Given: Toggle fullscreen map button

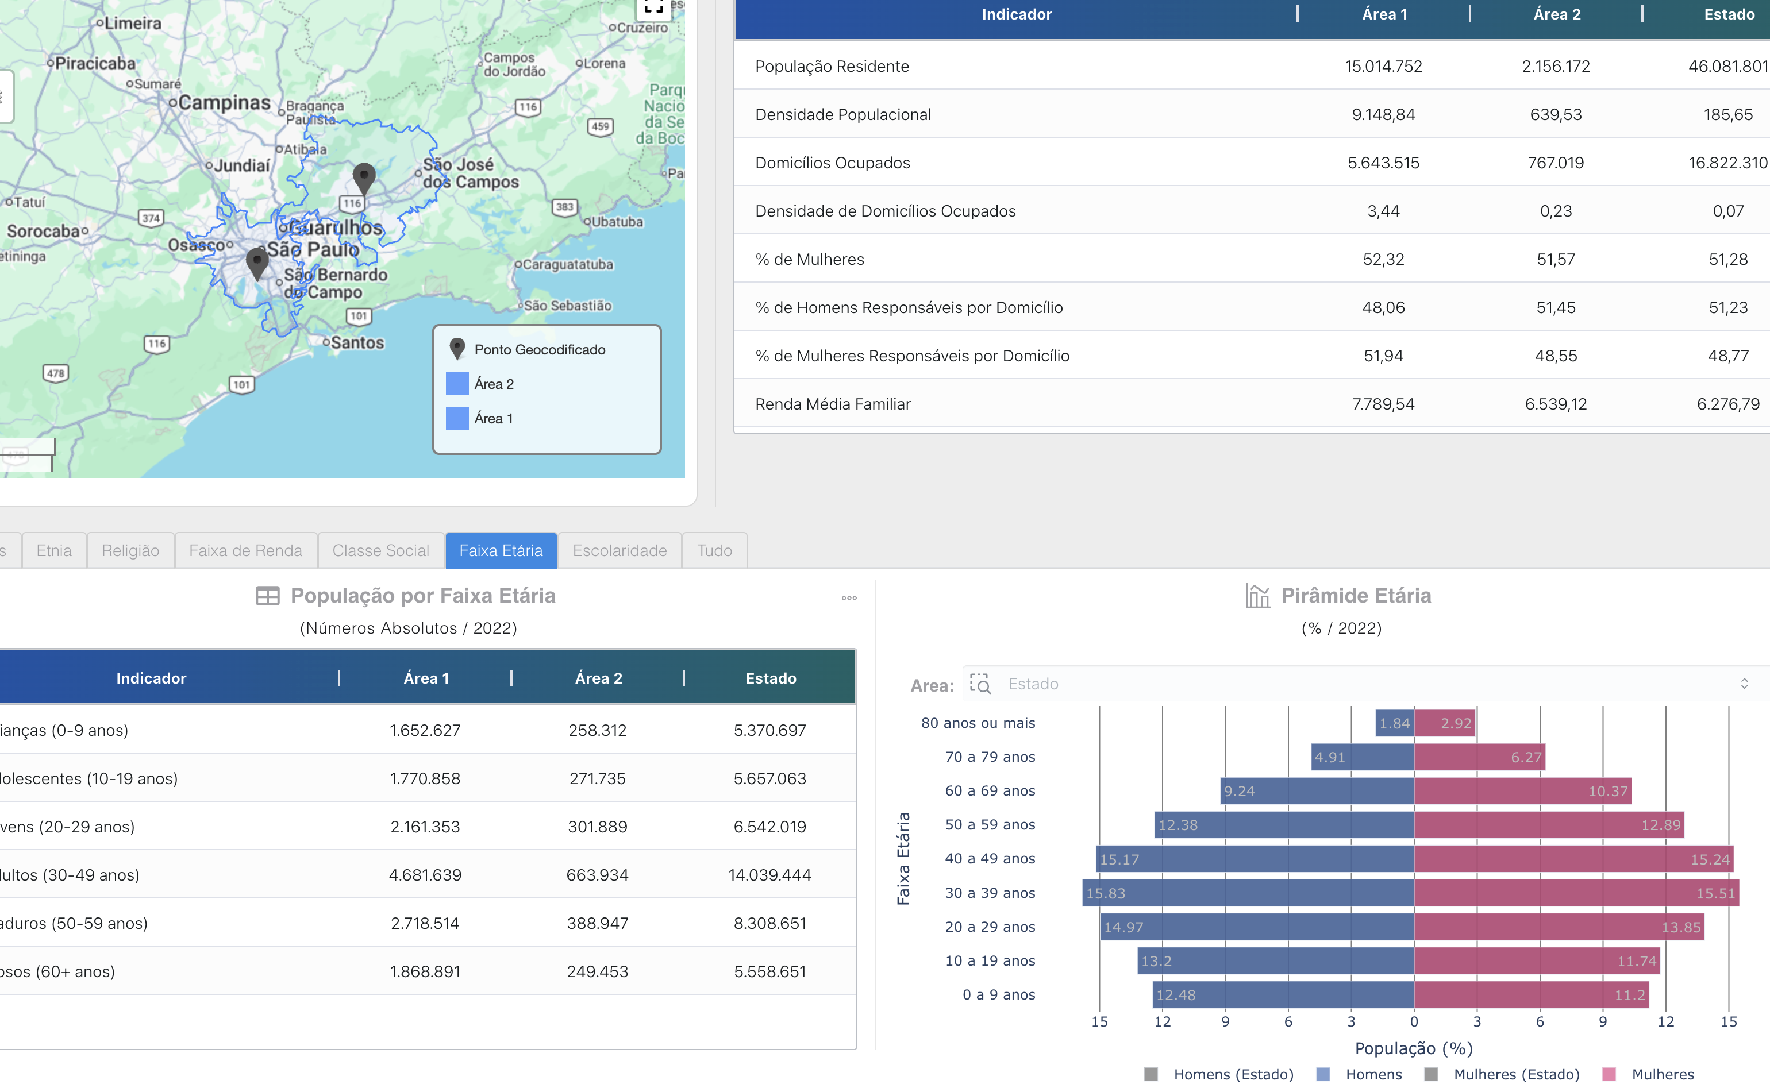Looking at the screenshot, I should pos(653,7).
